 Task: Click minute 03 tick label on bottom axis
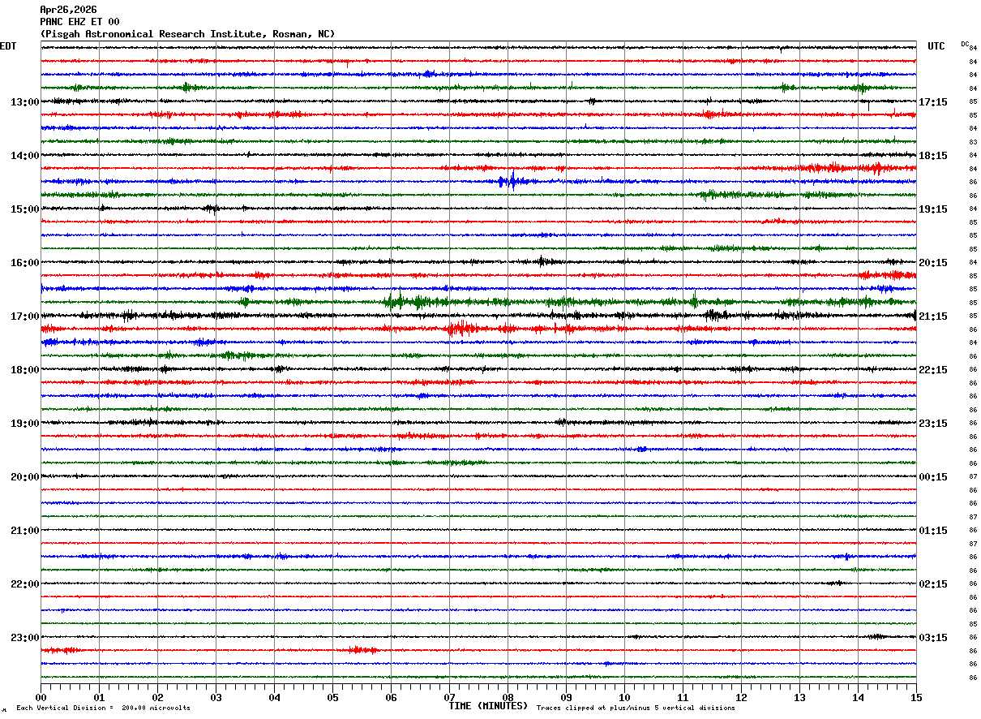coord(216,697)
